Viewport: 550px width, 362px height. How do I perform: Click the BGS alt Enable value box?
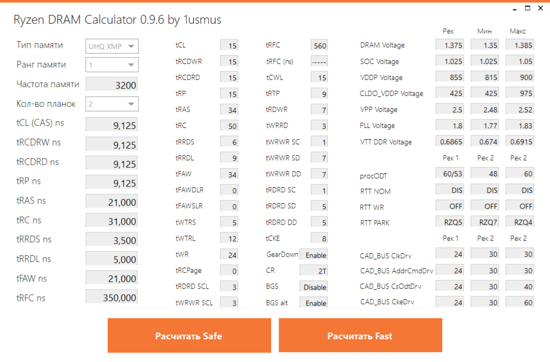coord(313,303)
